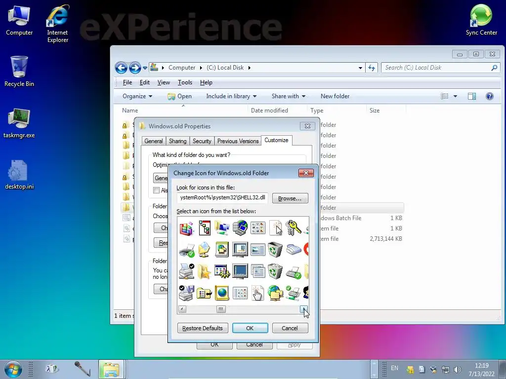Choose the page with hand pointer icon
506x379 pixels.
coord(257,293)
